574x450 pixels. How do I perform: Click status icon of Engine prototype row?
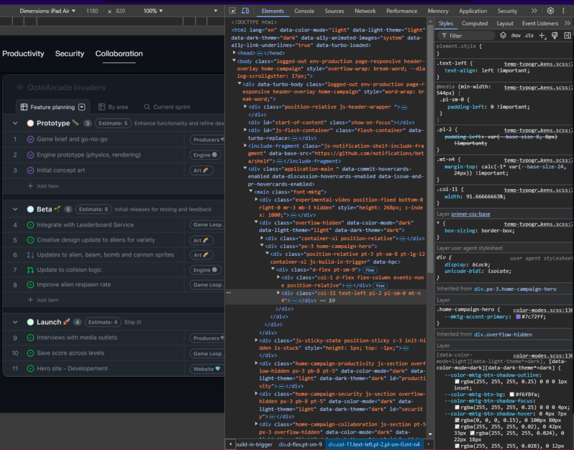click(x=31, y=155)
